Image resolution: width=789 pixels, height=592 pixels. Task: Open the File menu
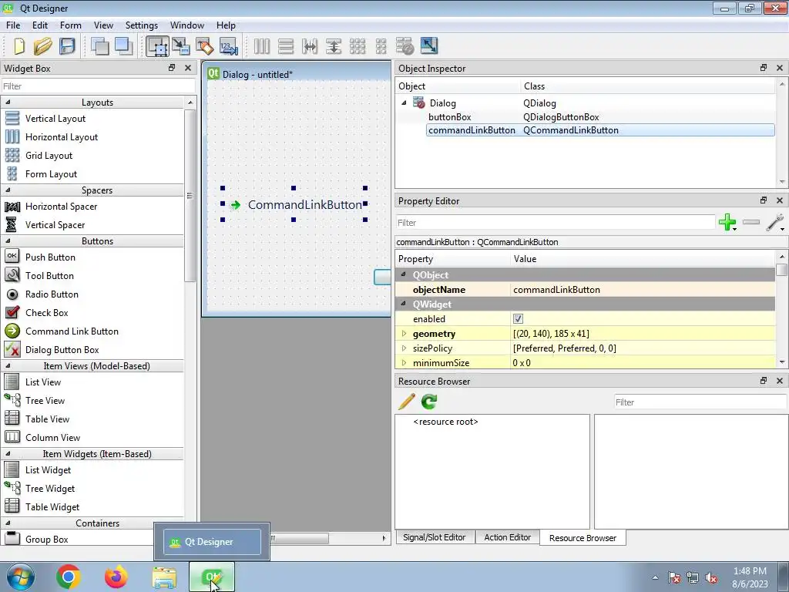(13, 25)
